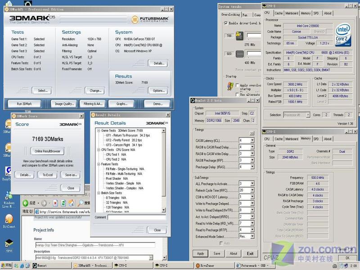This screenshot has width=360, height=270.
Task: Click the browser Stop (red X) icon
Action: tap(55, 203)
